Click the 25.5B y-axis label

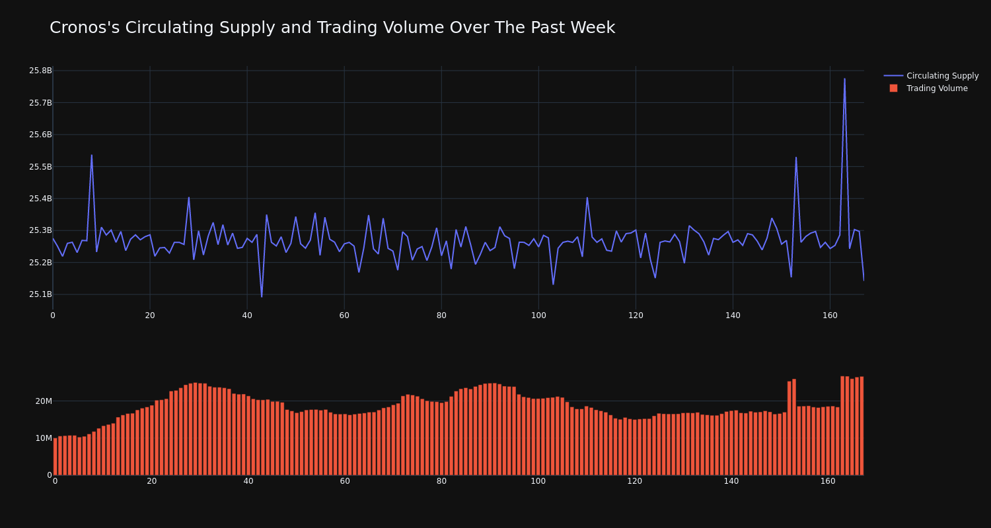click(x=40, y=167)
